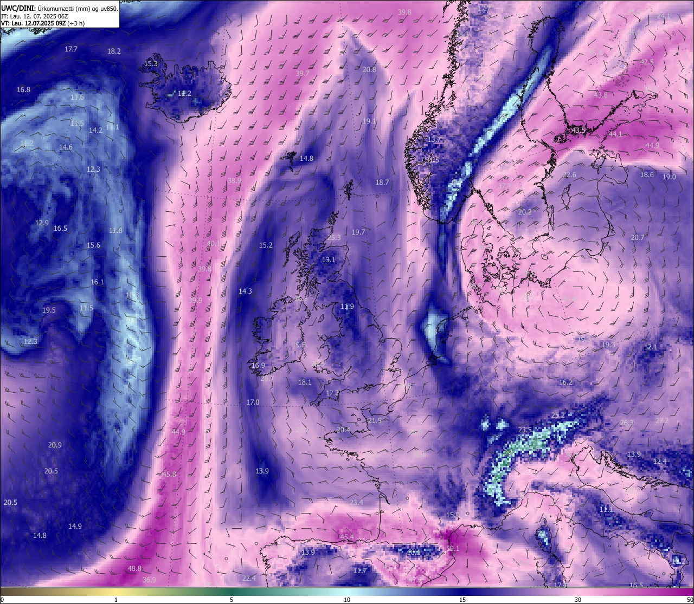
Task: Click the 15.6 map value
Action: click(93, 245)
